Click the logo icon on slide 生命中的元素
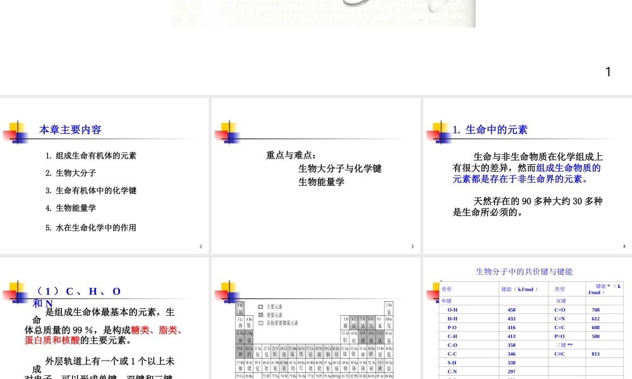 [438, 131]
